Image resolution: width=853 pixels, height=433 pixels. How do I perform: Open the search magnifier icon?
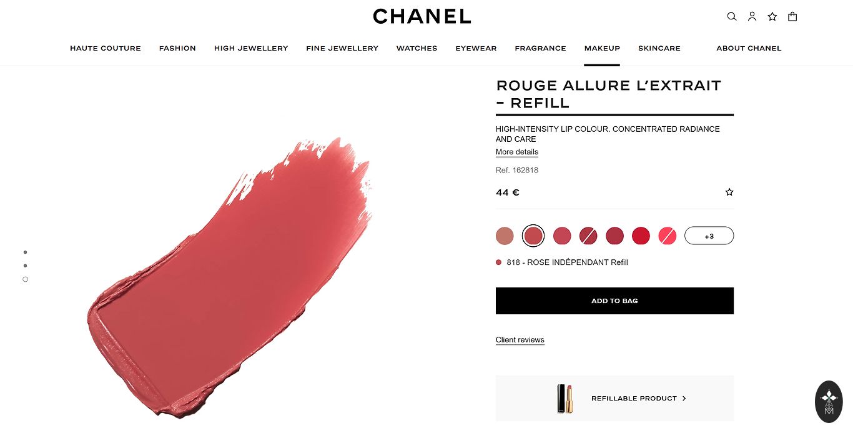[x=732, y=17]
